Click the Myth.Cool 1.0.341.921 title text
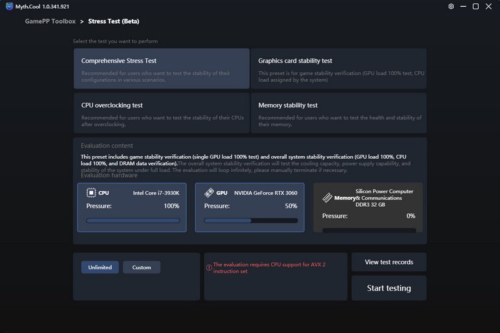Image resolution: width=500 pixels, height=333 pixels. pos(42,6)
